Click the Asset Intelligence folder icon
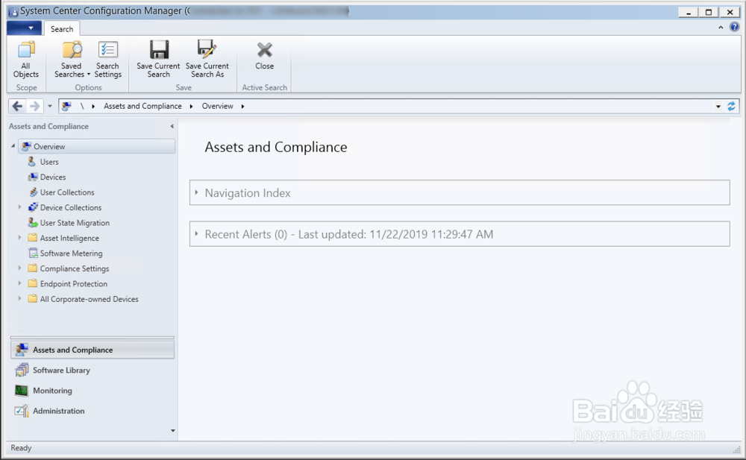Screen dimensions: 746x460 point(33,238)
